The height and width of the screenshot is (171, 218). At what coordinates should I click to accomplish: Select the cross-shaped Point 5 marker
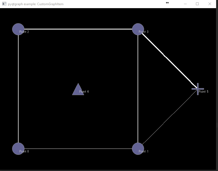198,89
